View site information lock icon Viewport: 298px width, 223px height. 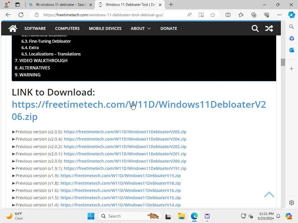coord(37,15)
